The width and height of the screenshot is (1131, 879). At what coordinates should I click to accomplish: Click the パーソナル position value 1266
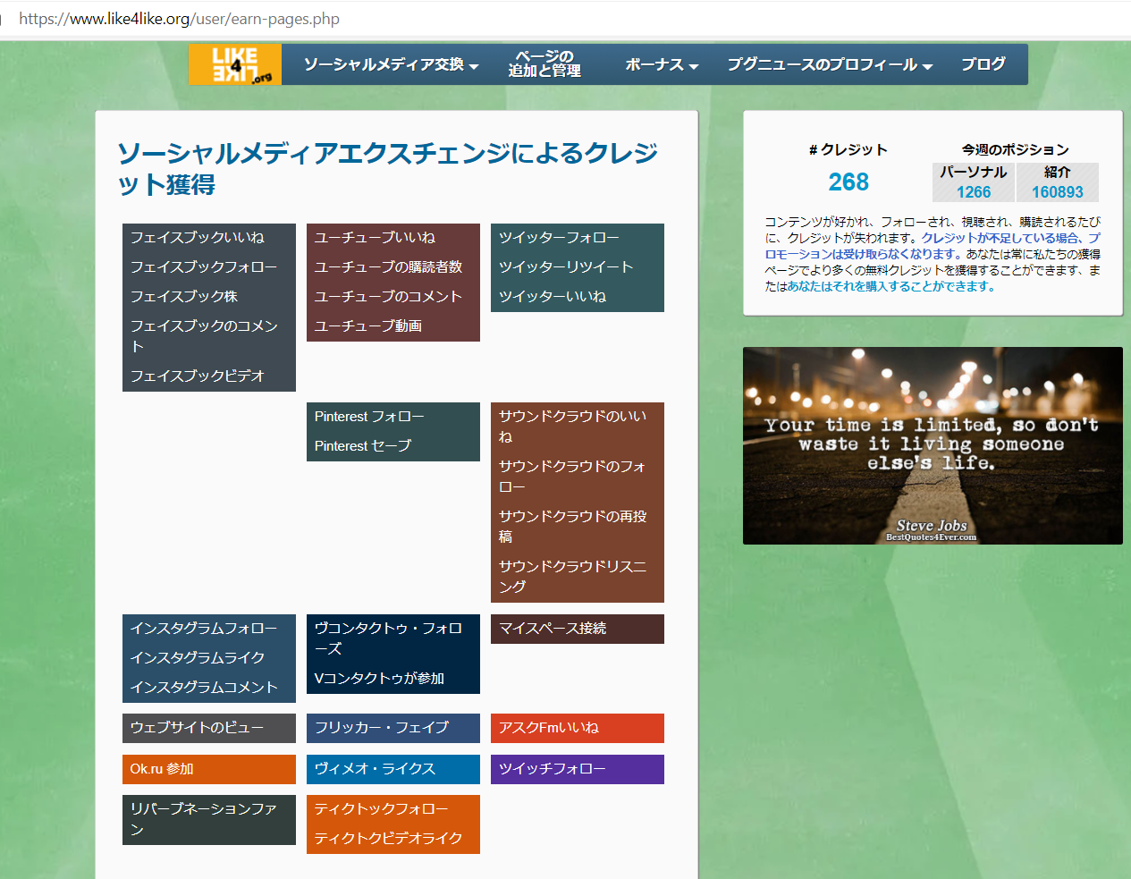click(974, 192)
